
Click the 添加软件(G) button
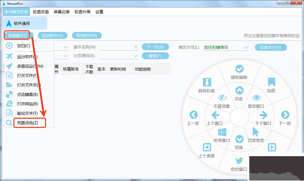pyautogui.click(x=52, y=36)
